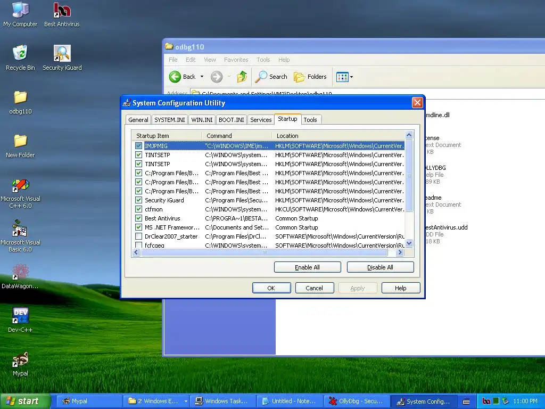This screenshot has height=409, width=545.
Task: Click the Disable All button
Action: point(380,267)
